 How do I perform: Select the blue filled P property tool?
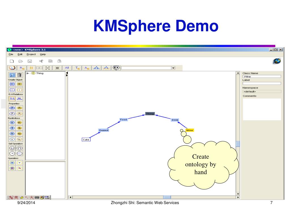tap(12, 108)
